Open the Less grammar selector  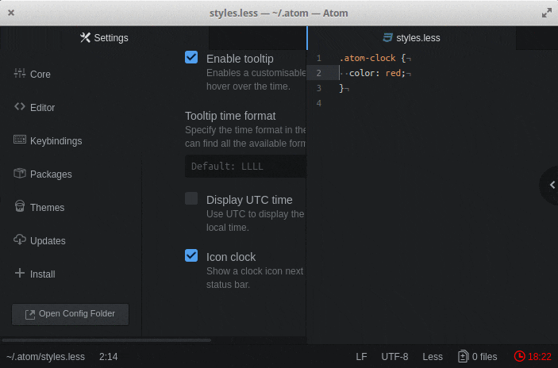click(x=433, y=357)
